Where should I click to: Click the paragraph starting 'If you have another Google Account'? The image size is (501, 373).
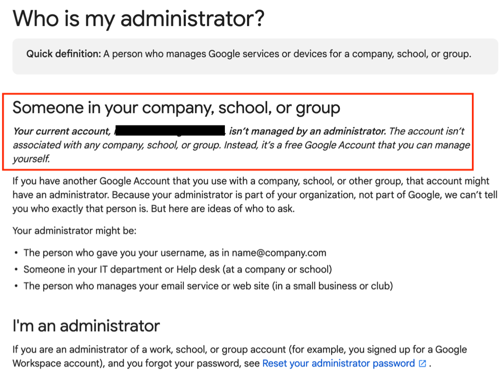[x=255, y=195]
